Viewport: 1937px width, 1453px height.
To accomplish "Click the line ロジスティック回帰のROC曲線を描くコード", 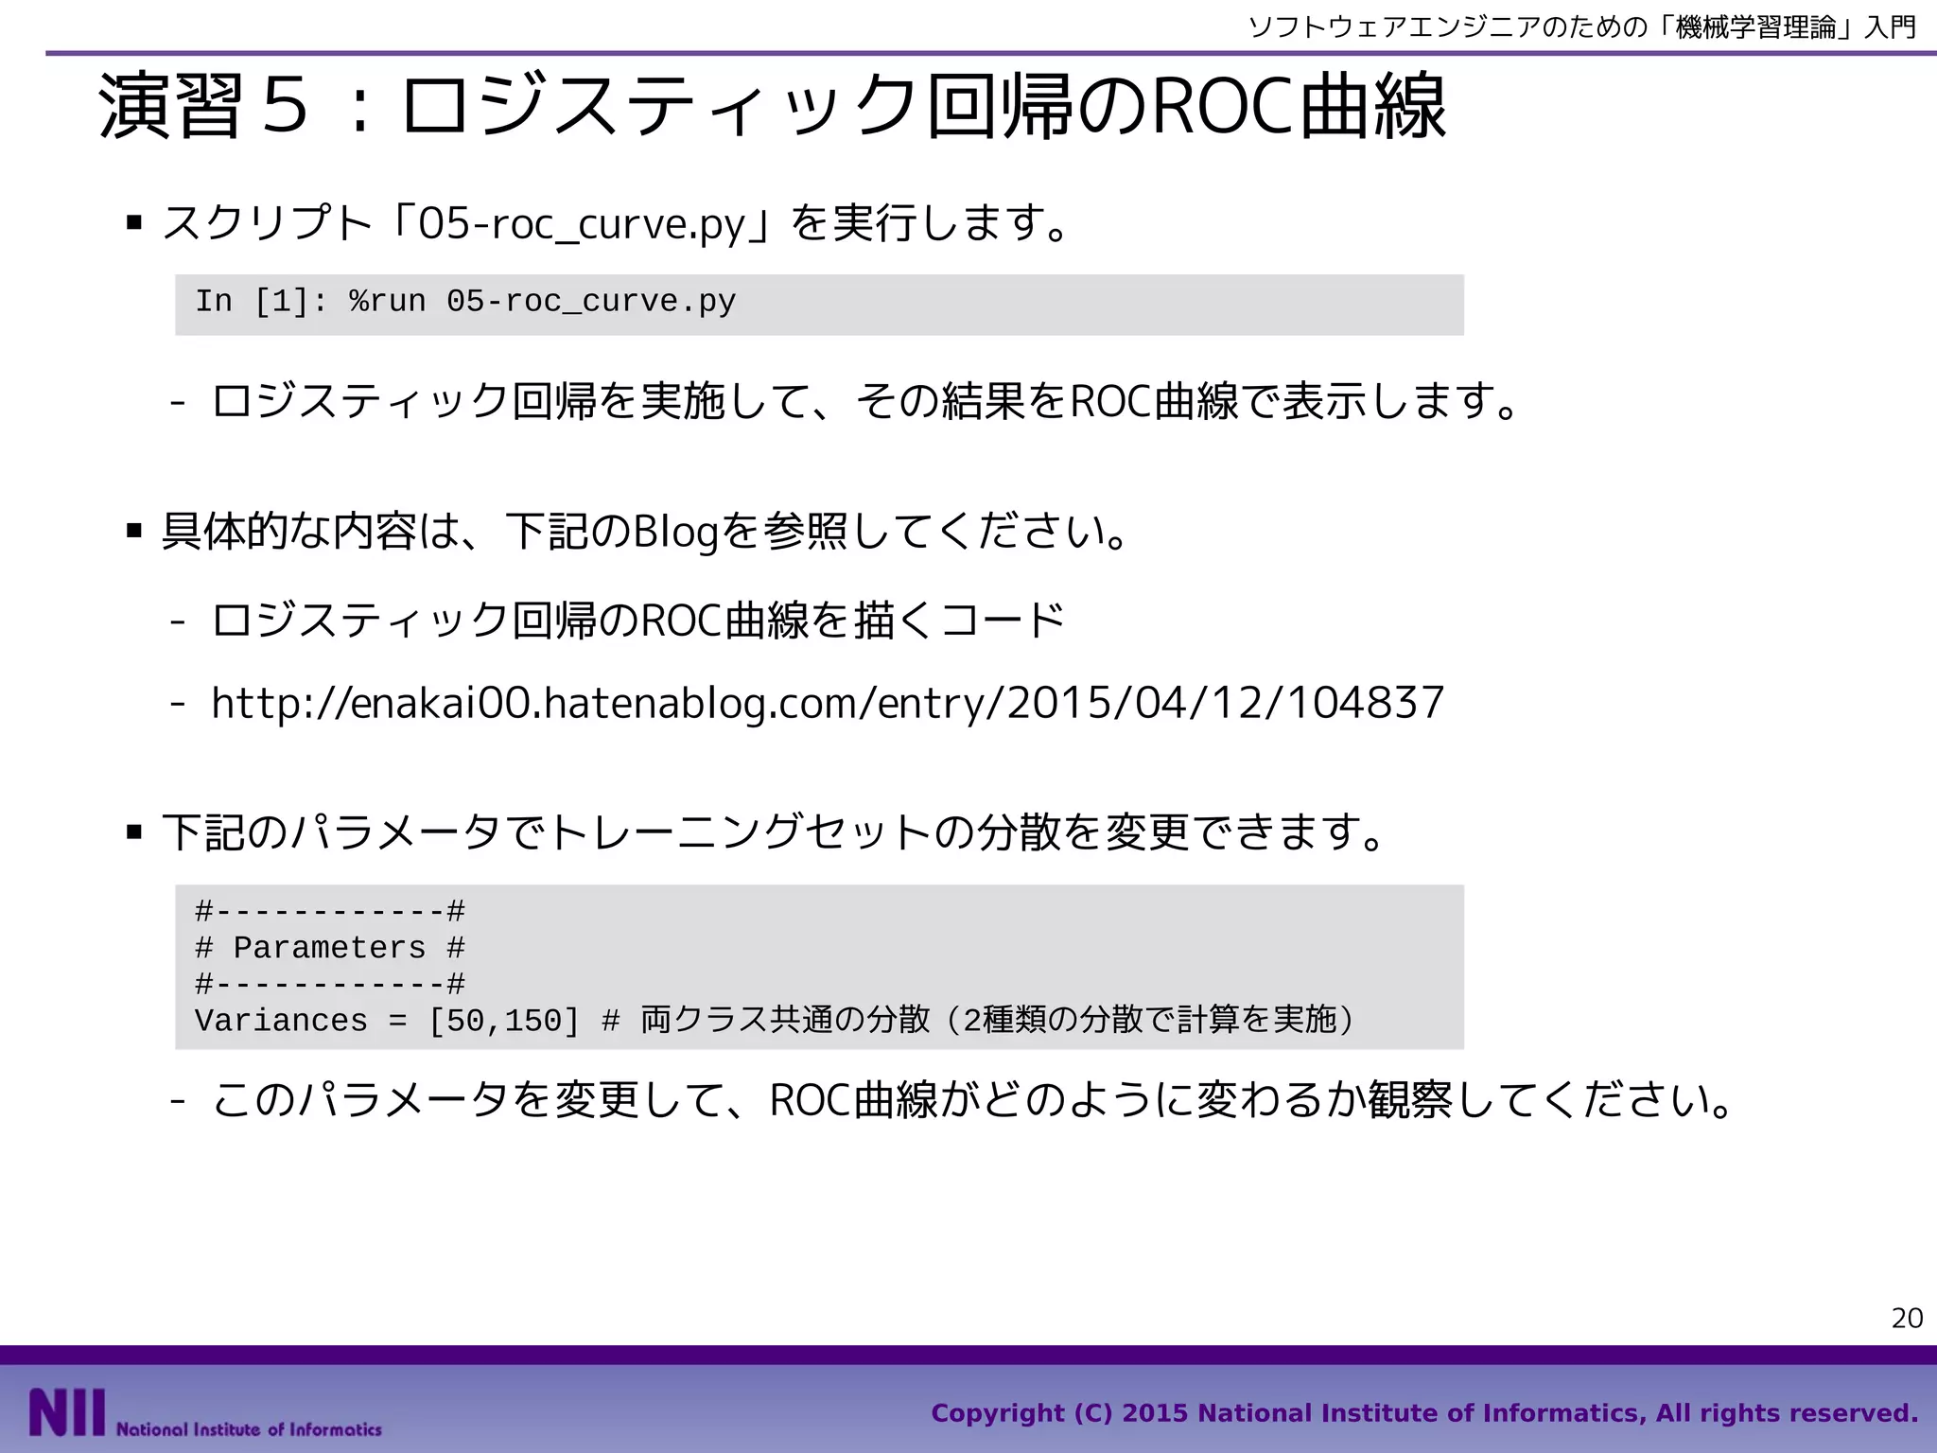I will pos(637,621).
